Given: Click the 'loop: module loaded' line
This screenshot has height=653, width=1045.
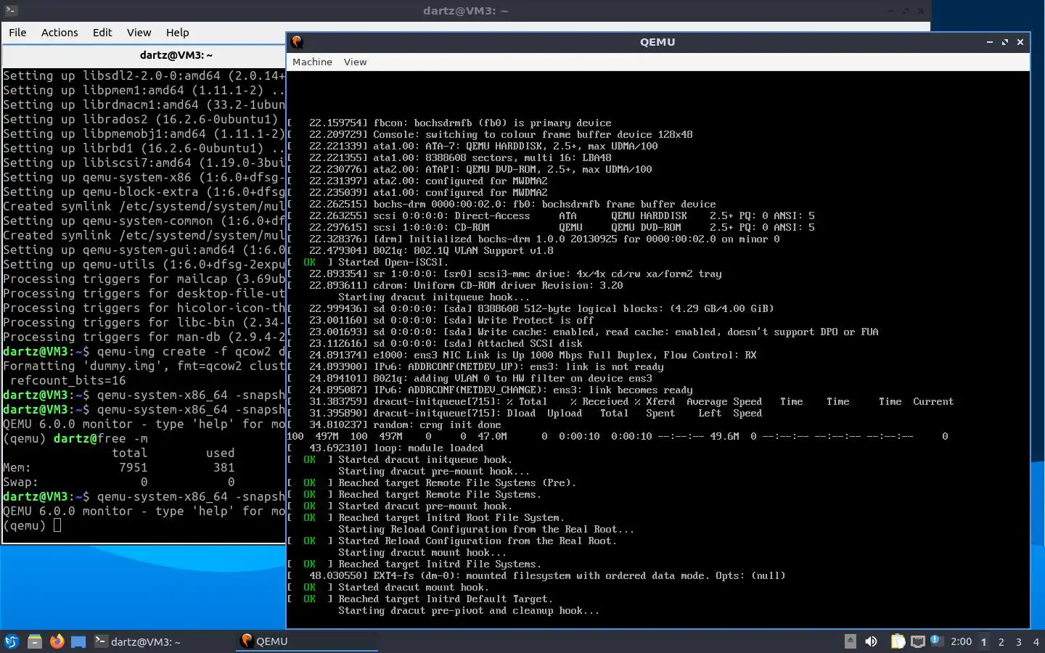Looking at the screenshot, I should 385,448.
